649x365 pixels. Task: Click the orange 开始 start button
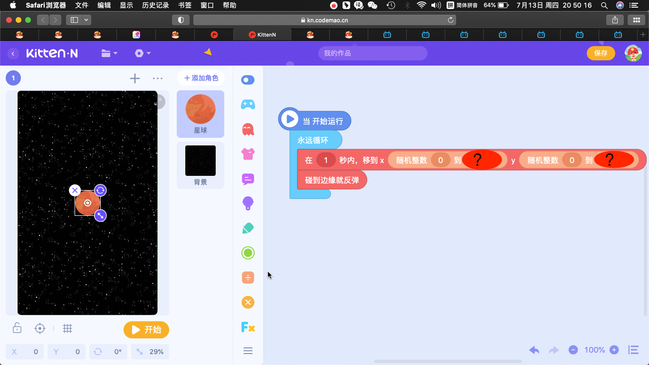click(x=146, y=330)
